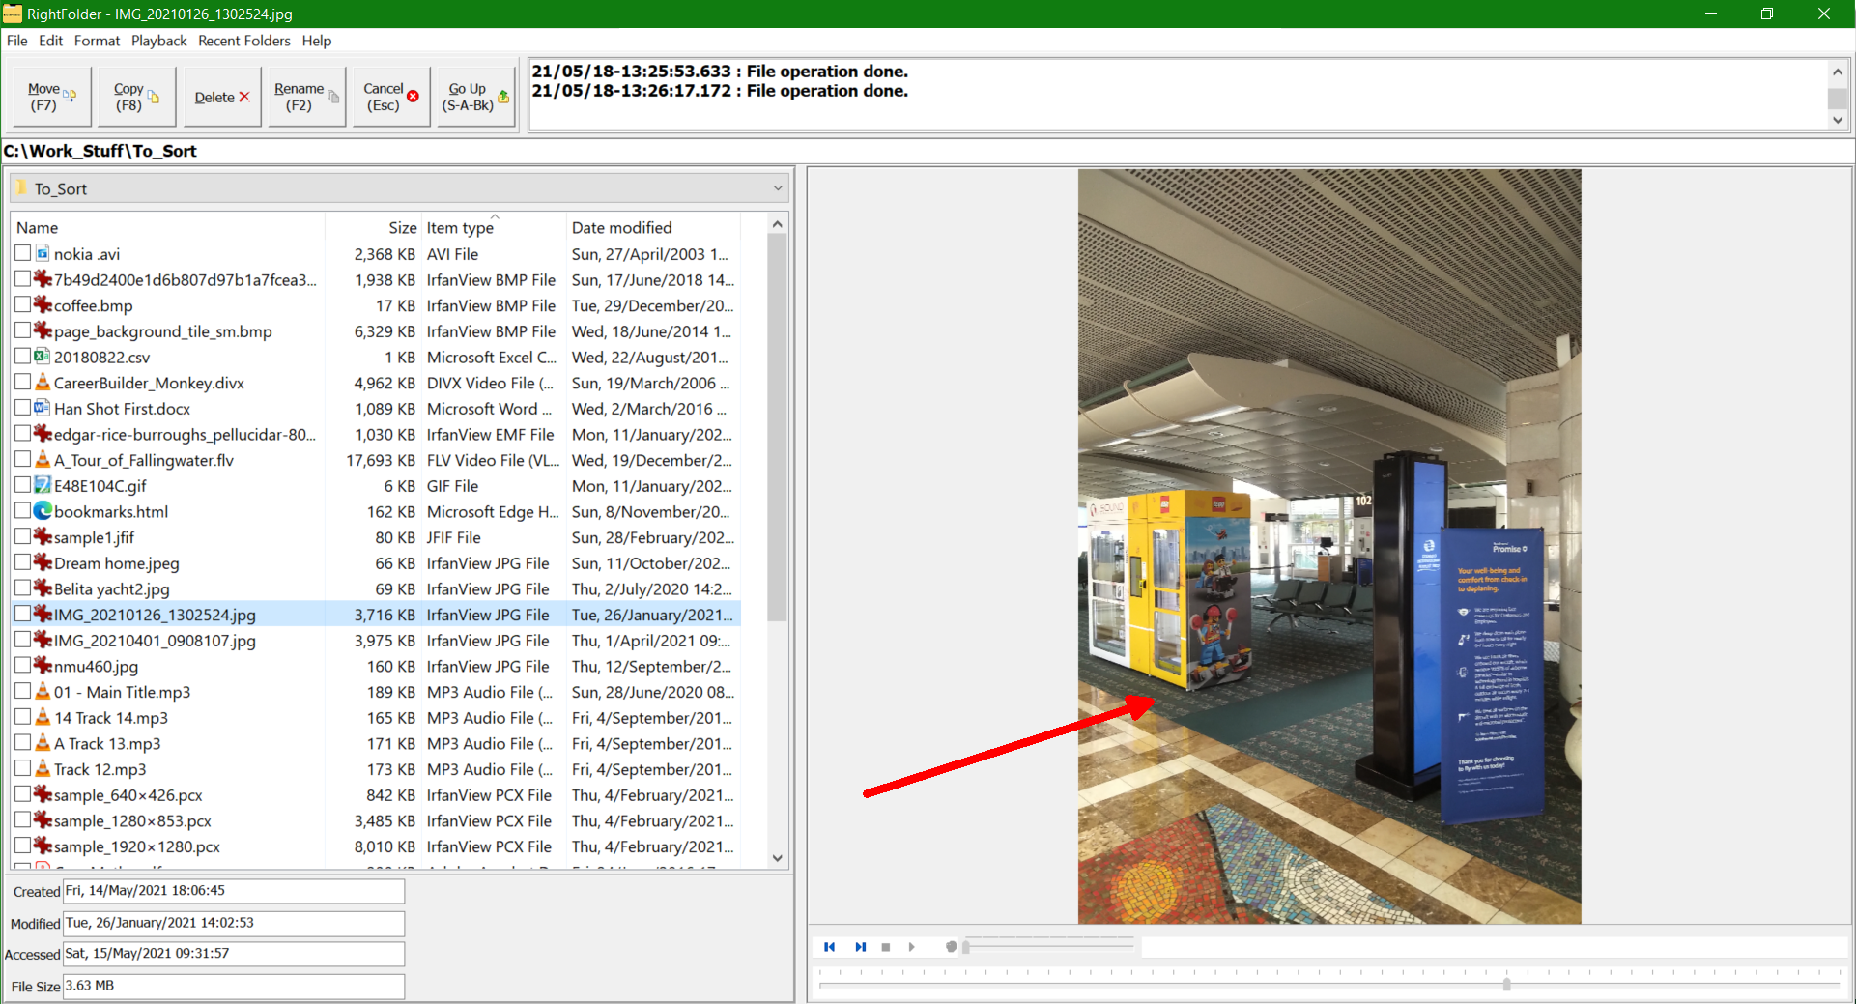The image size is (1856, 1004).
Task: Click the Cancel (Esc) button
Action: (390, 97)
